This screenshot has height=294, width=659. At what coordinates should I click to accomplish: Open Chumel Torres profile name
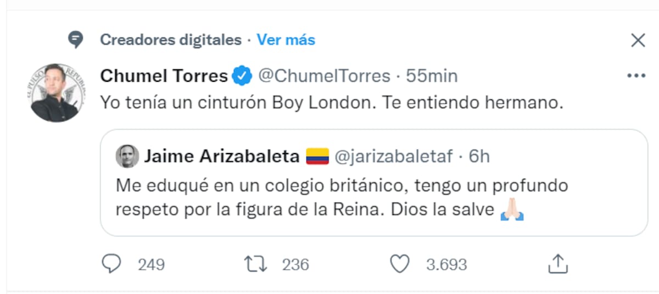164,76
